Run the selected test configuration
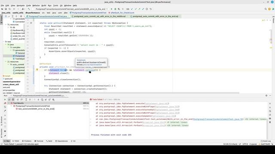 [x=111, y=9]
